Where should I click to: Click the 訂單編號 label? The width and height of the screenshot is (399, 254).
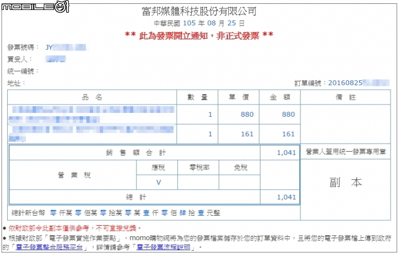[x=310, y=83]
